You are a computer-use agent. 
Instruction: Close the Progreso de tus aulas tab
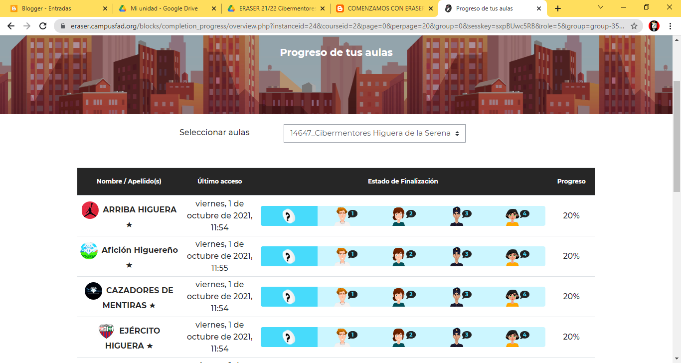(538, 8)
